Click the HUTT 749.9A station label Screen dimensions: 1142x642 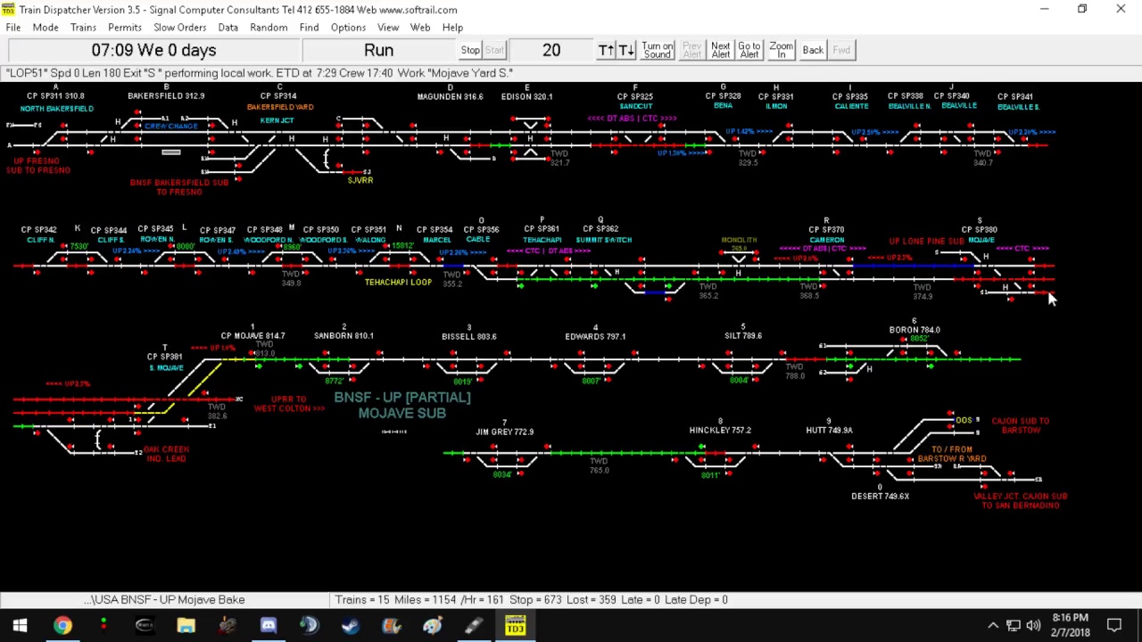coord(829,430)
